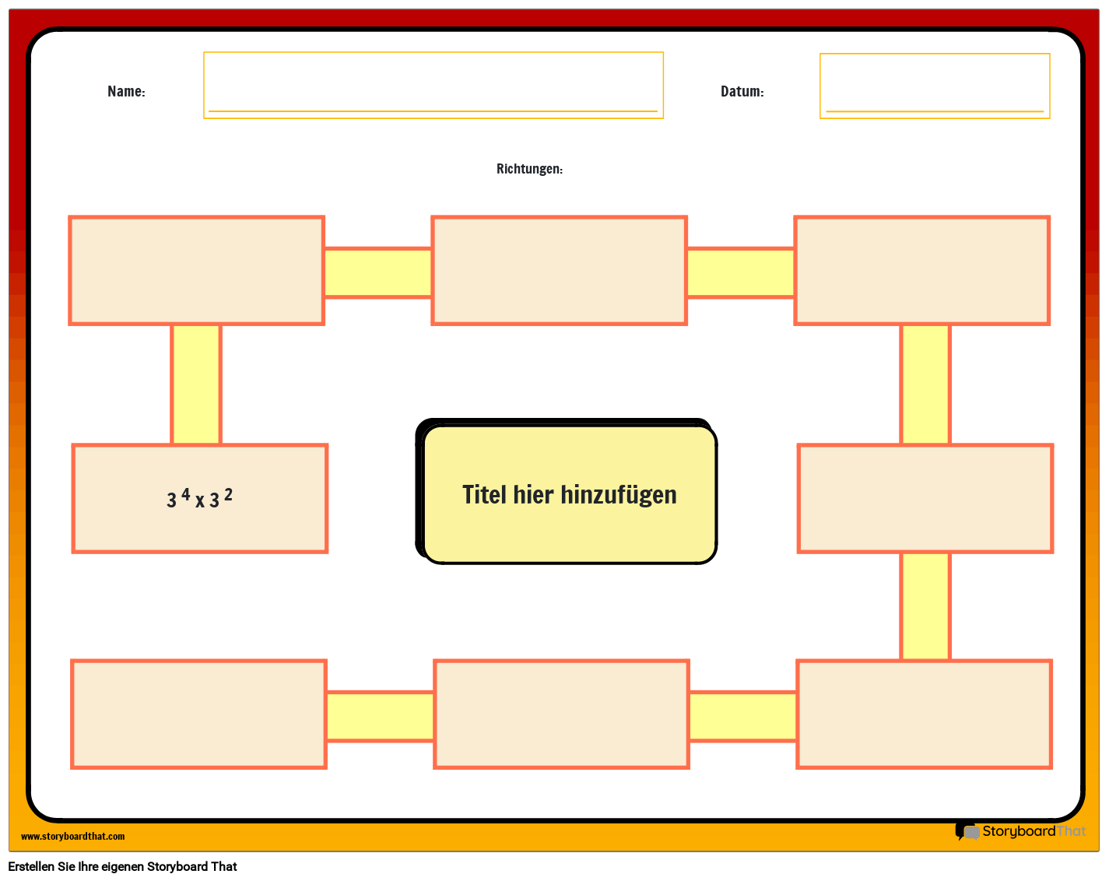The width and height of the screenshot is (1109, 881).
Task: Click the Name input field
Action: pos(433,86)
